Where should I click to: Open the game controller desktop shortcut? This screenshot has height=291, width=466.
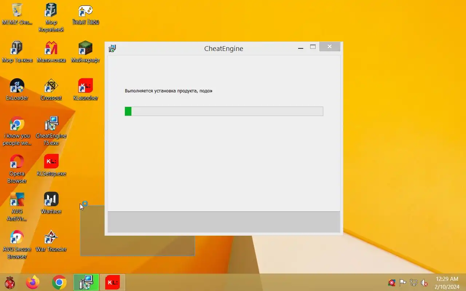[85, 14]
